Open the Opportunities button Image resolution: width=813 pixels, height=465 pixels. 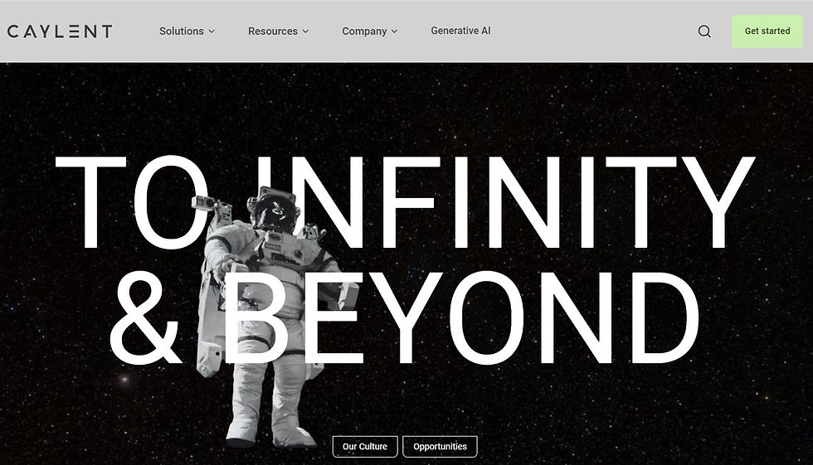(x=440, y=447)
